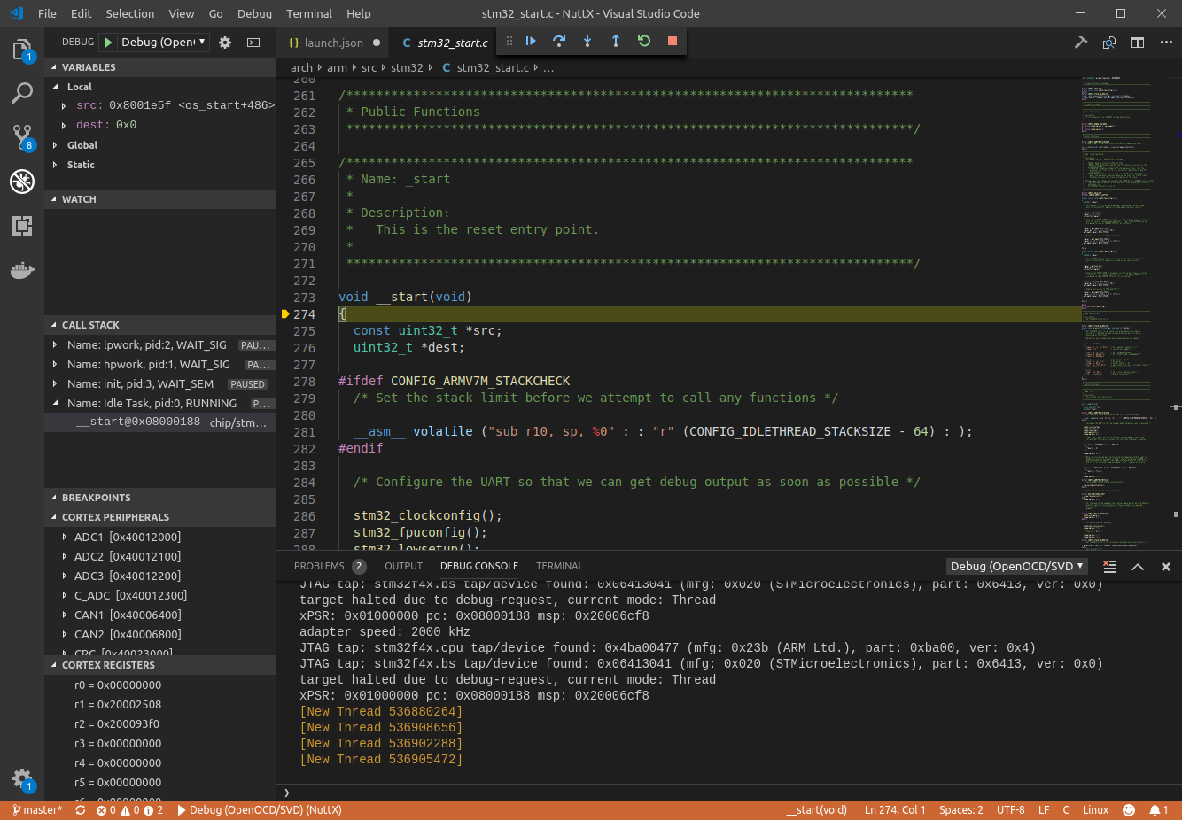Click the master branch in status bar
The width and height of the screenshot is (1182, 820).
37,810
